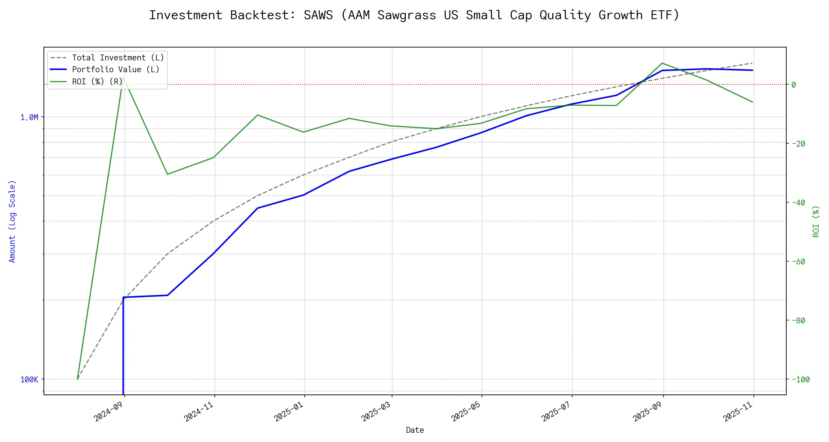
Task: Click the 0 tick on ROI axis
Action: pyautogui.click(x=794, y=85)
